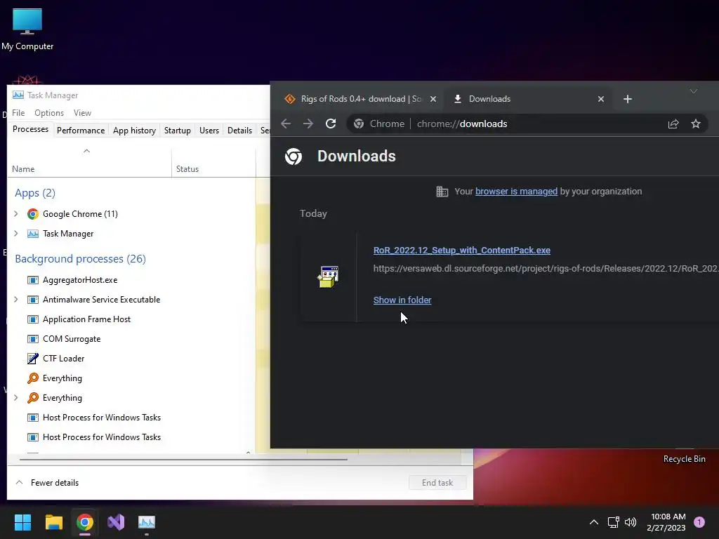719x539 pixels.
Task: Click the Chrome tab search dropdown arrow
Action: click(x=694, y=92)
